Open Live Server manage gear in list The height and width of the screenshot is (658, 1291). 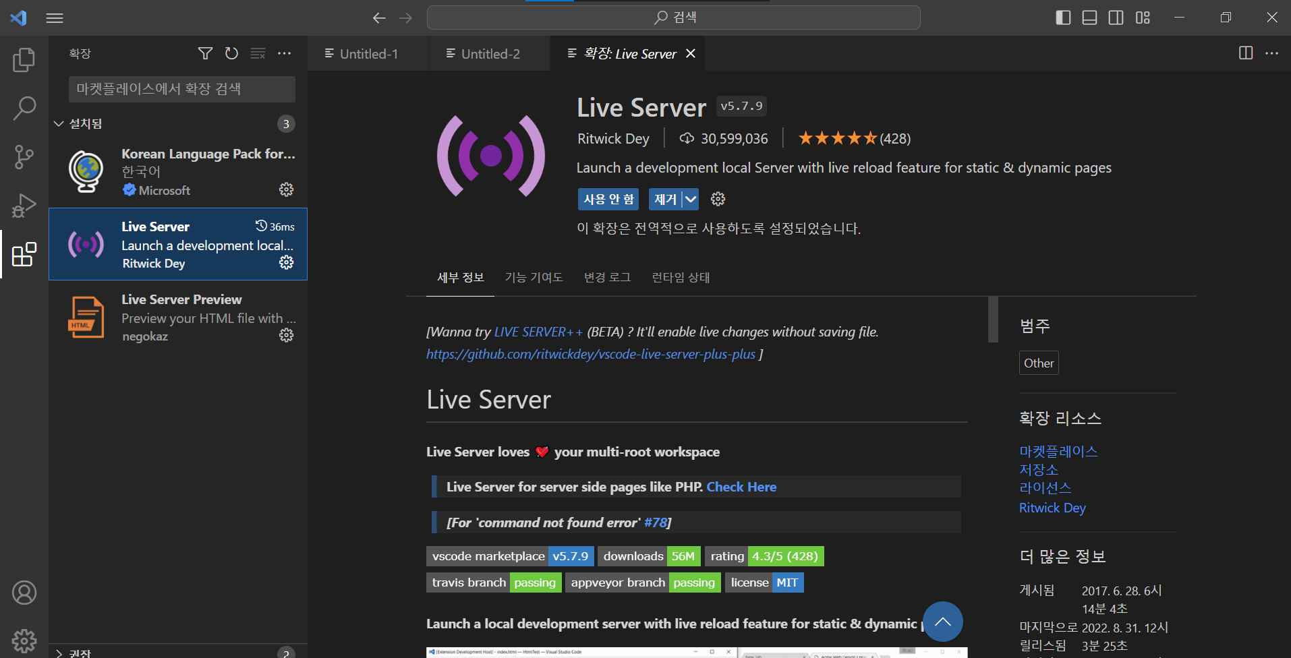click(287, 262)
